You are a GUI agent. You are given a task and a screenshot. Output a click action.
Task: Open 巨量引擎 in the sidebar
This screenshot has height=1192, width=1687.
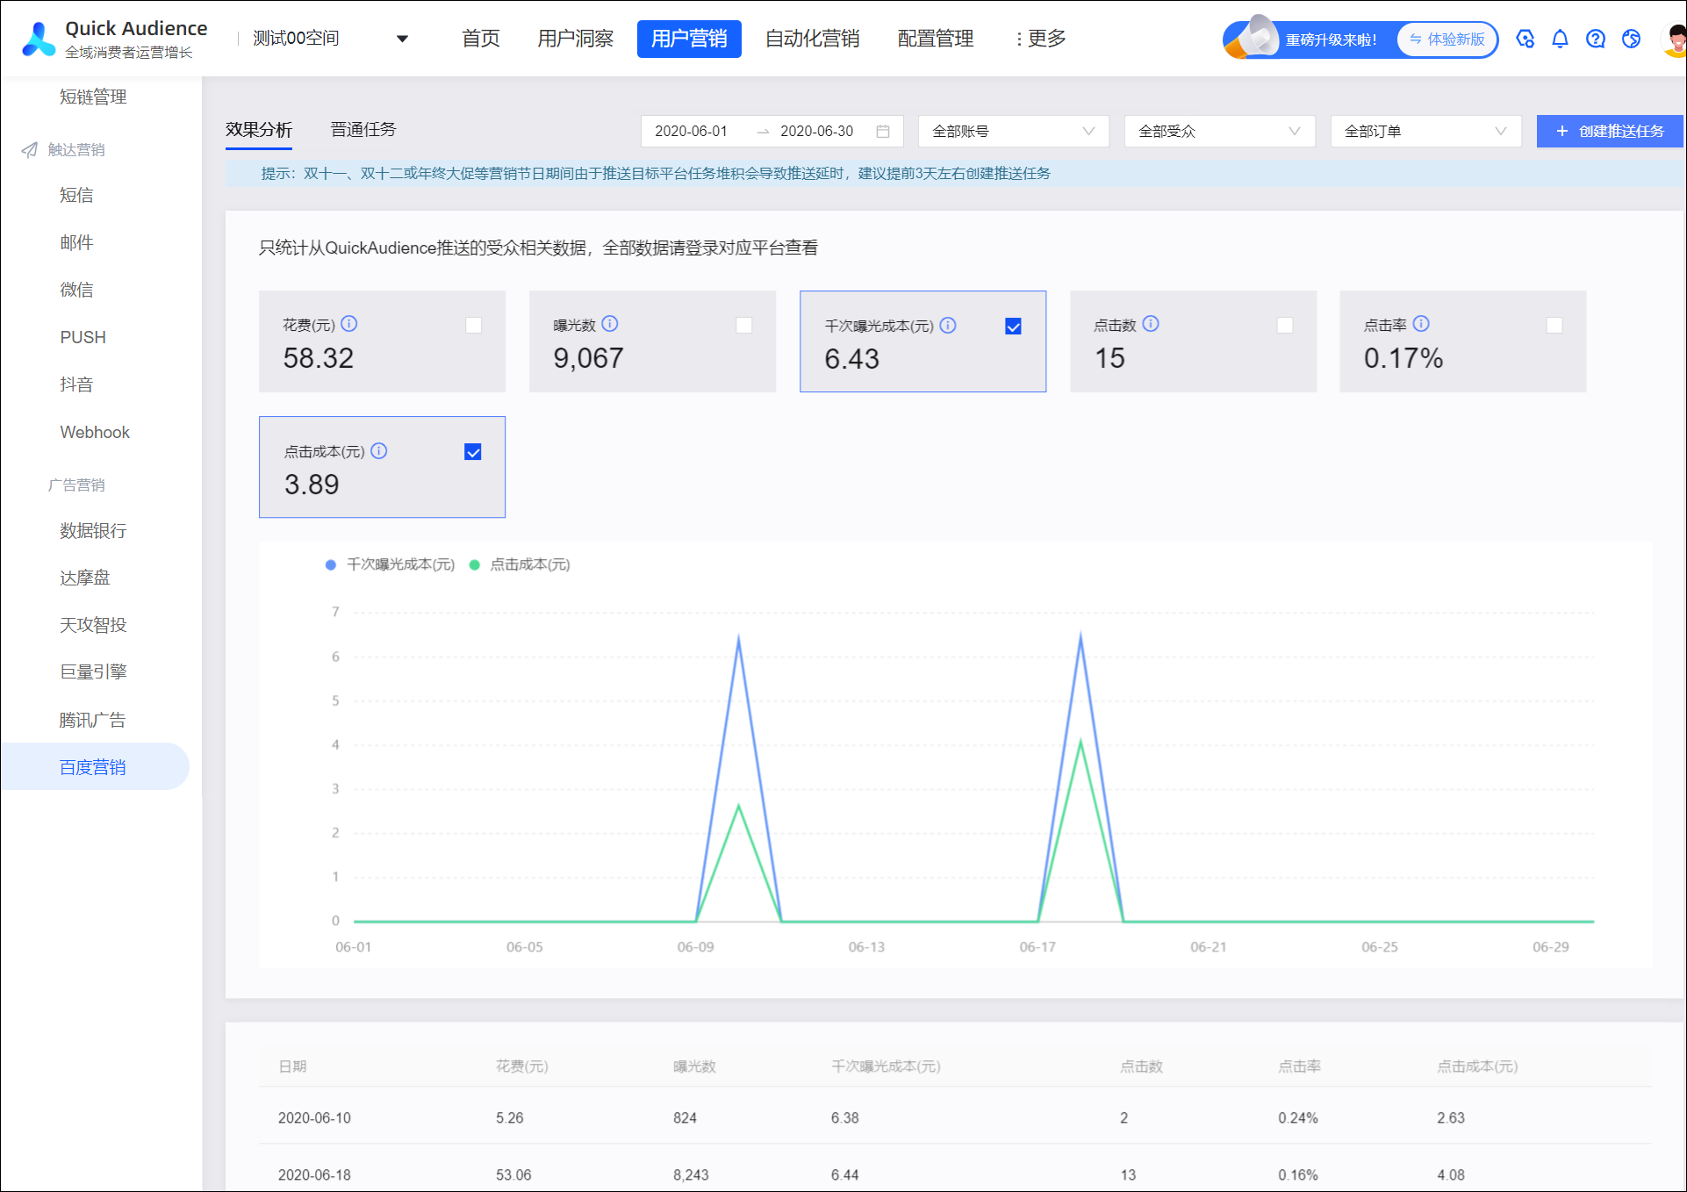click(93, 672)
